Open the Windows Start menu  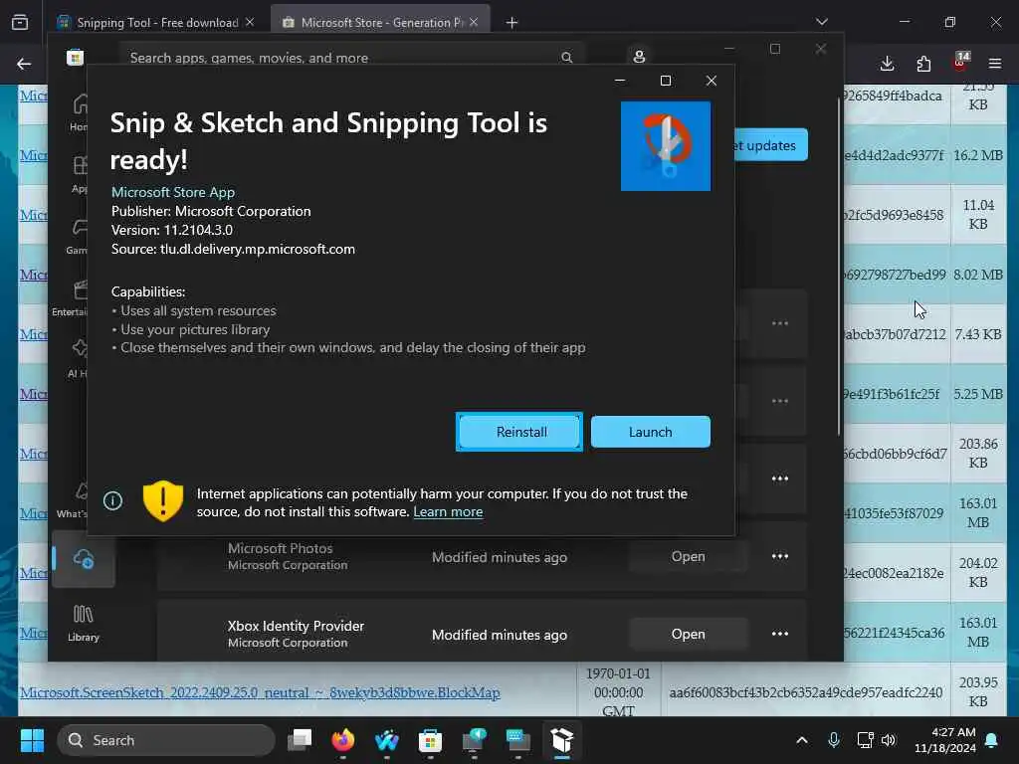(32, 740)
